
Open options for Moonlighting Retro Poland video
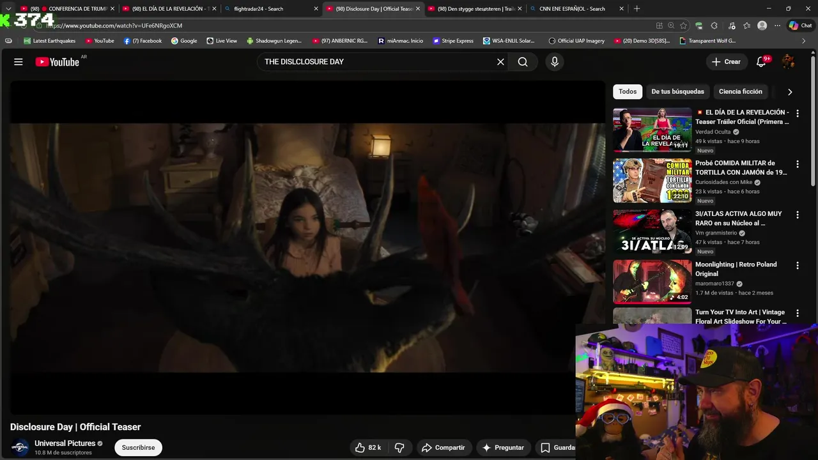coord(797,265)
